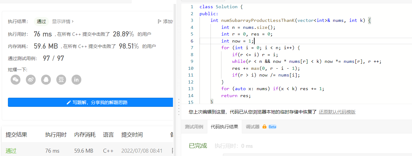Click 提交时间 column header
This screenshot has width=412, height=156.
point(132,135)
